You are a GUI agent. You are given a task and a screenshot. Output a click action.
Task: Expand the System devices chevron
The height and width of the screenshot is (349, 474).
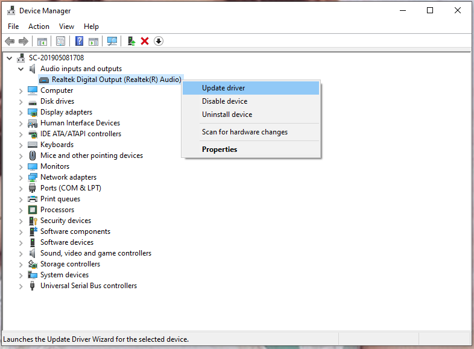pos(21,275)
